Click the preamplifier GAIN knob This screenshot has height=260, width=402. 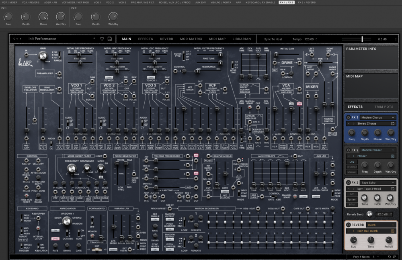tap(43, 55)
